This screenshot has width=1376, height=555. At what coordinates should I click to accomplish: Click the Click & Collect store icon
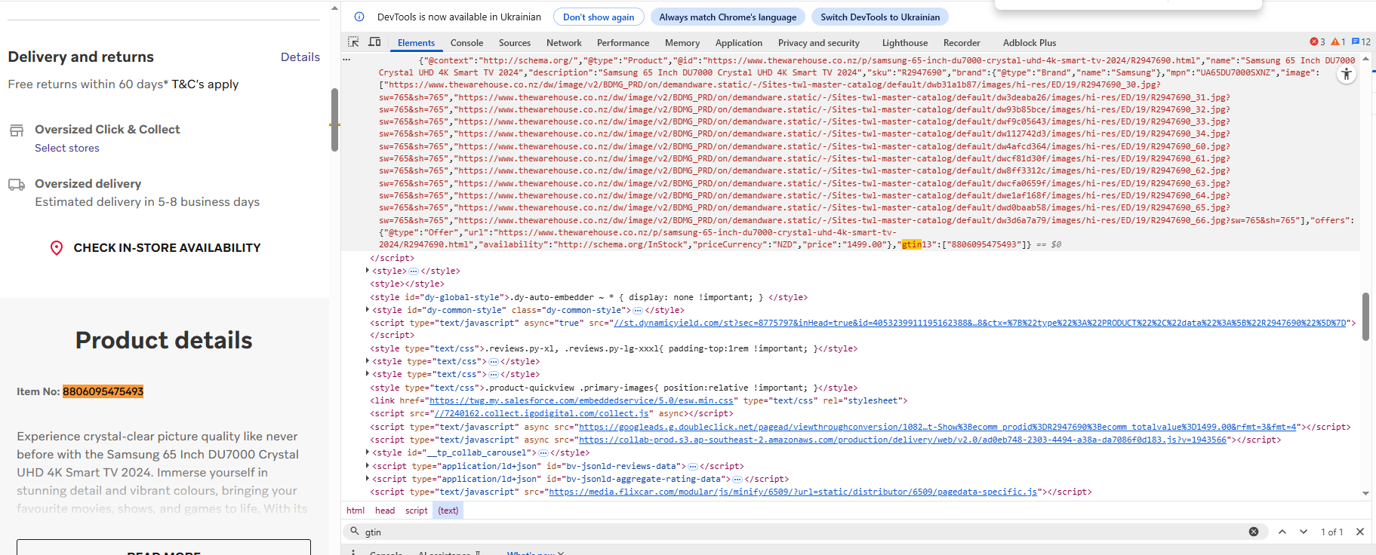coord(17,130)
